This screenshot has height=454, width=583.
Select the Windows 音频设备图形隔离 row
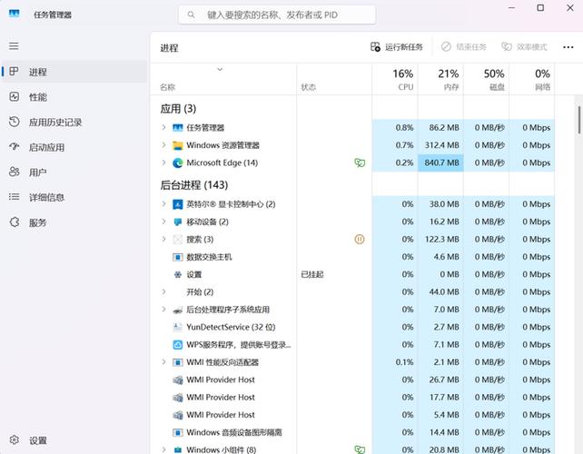point(352,432)
